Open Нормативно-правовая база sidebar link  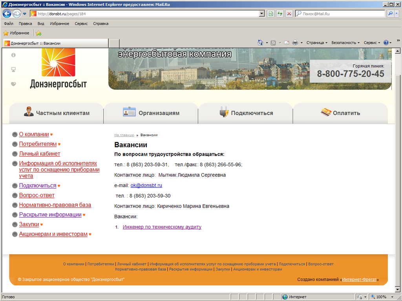click(x=55, y=205)
